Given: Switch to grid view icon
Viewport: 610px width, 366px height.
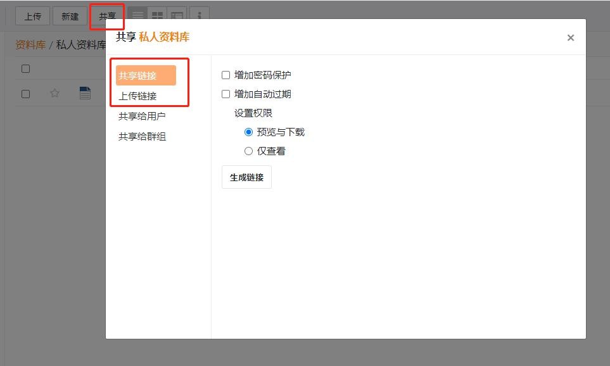Looking at the screenshot, I should pyautogui.click(x=157, y=16).
